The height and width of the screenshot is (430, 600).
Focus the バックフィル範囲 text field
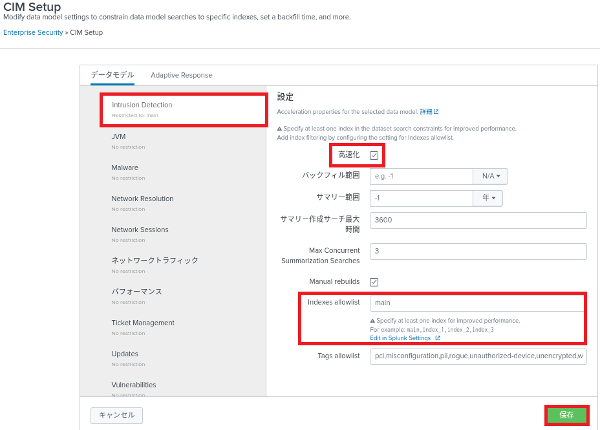tap(422, 177)
